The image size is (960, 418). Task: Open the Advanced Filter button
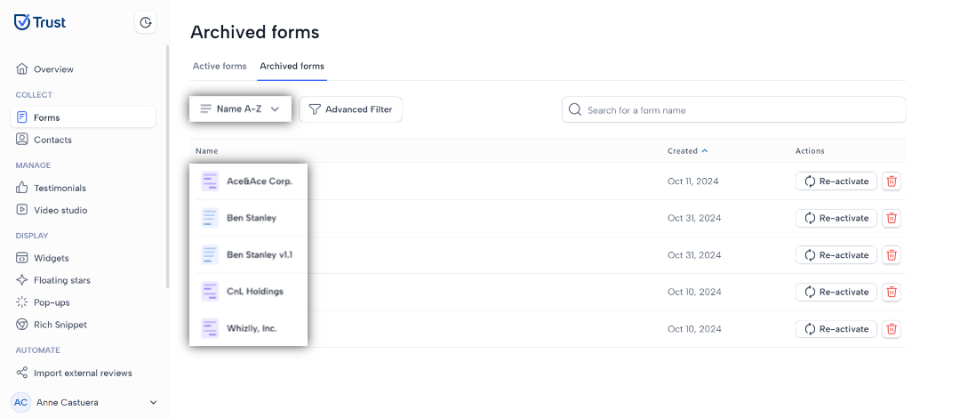coord(350,109)
